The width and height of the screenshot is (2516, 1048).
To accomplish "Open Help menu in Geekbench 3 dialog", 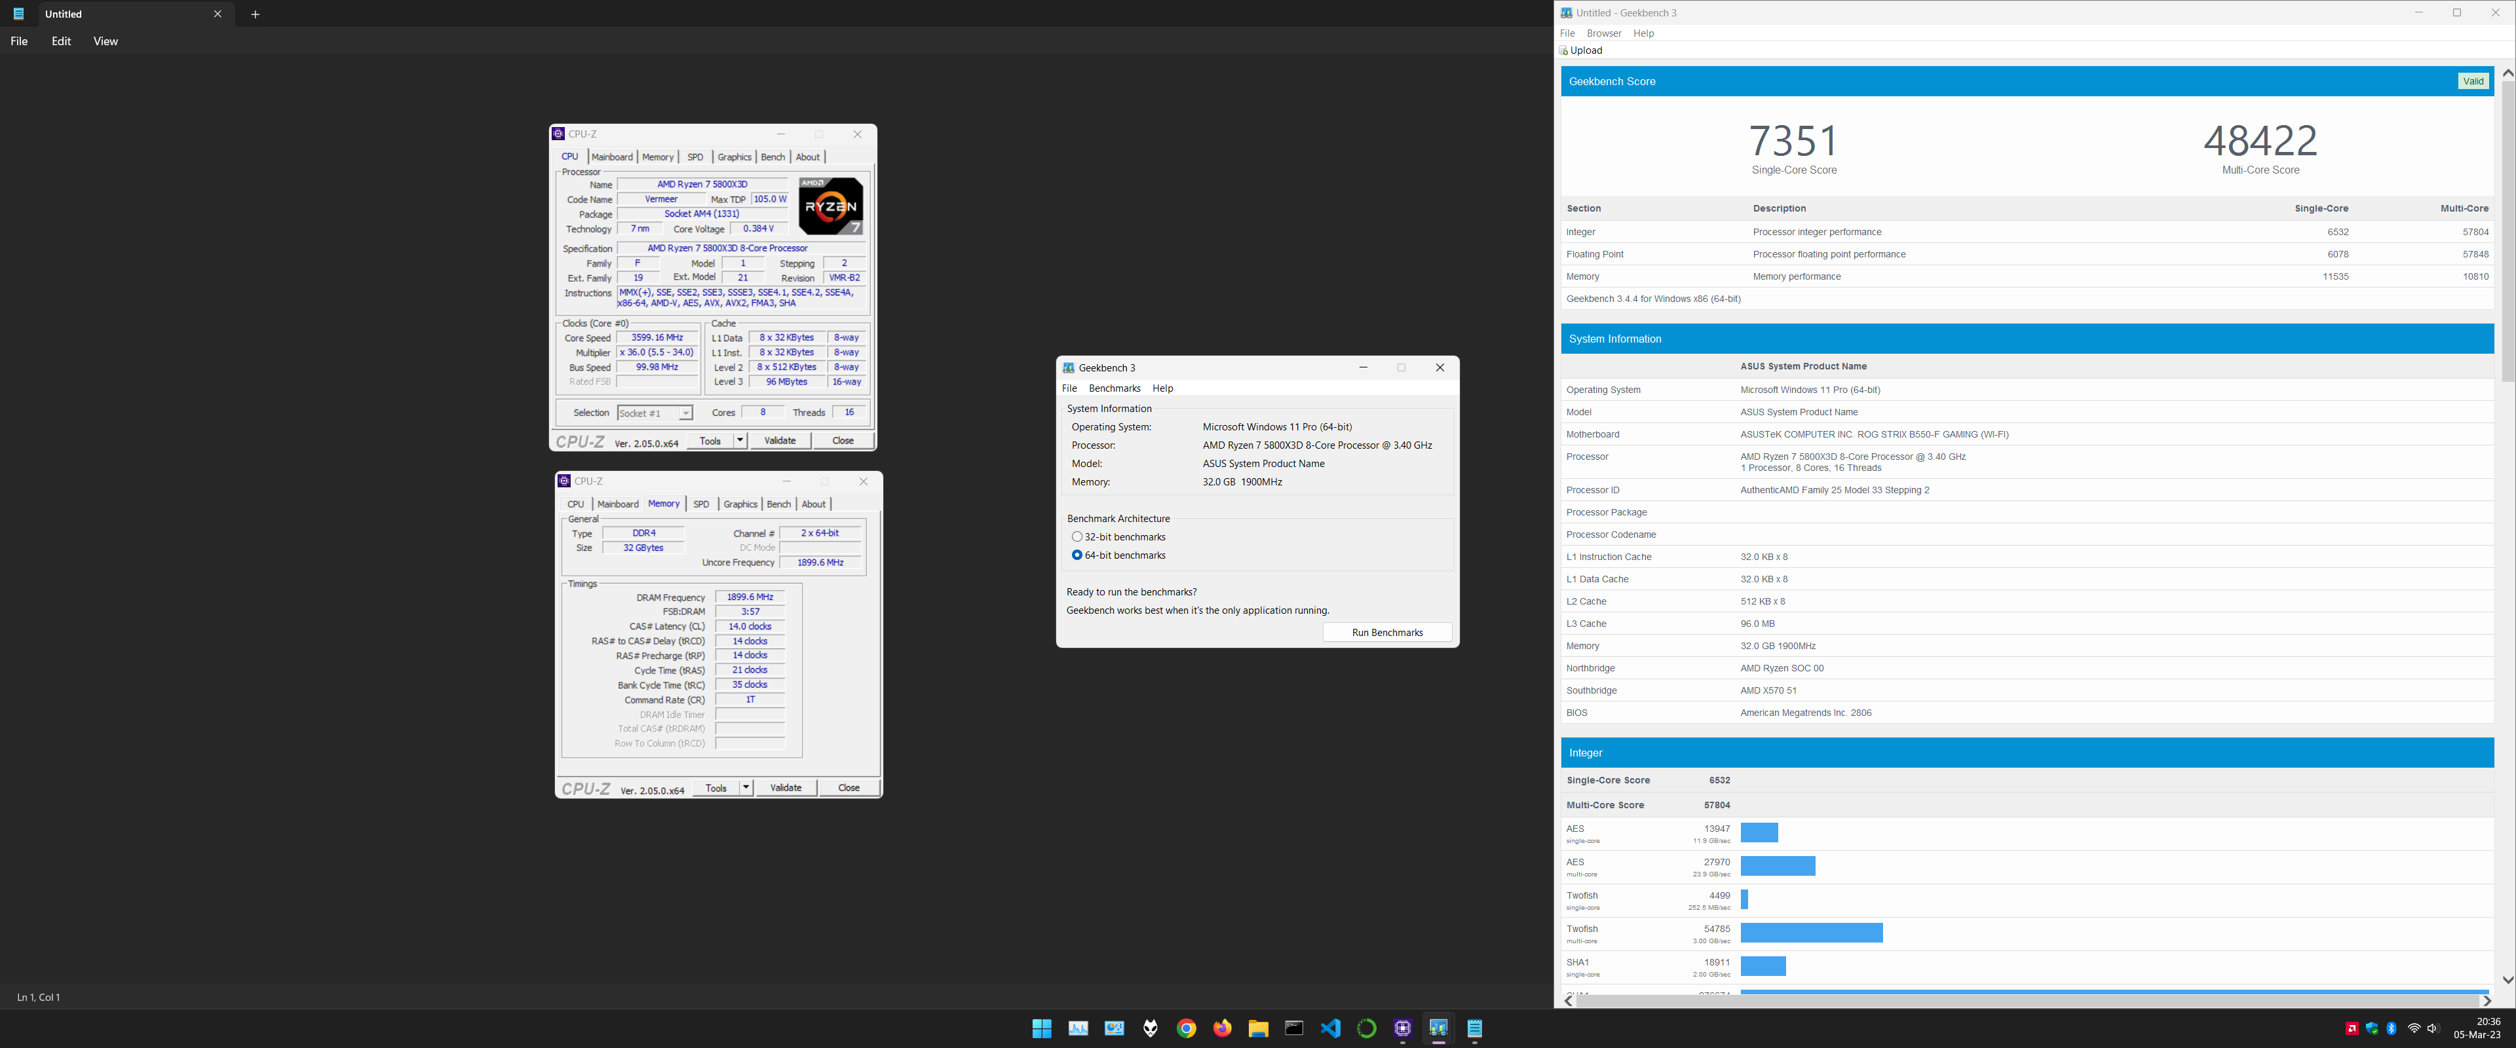I will [1162, 388].
